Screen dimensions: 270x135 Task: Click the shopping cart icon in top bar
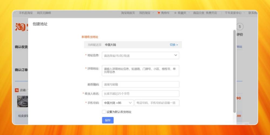coord(159,13)
